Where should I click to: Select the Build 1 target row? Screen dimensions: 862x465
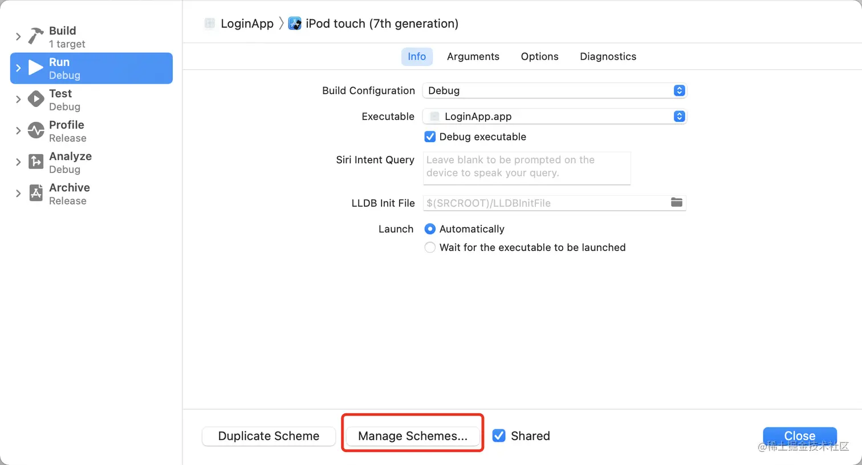click(91, 37)
